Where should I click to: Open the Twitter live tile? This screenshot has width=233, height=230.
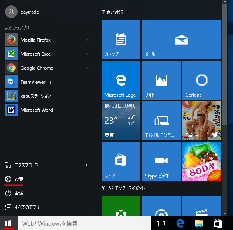(201, 121)
